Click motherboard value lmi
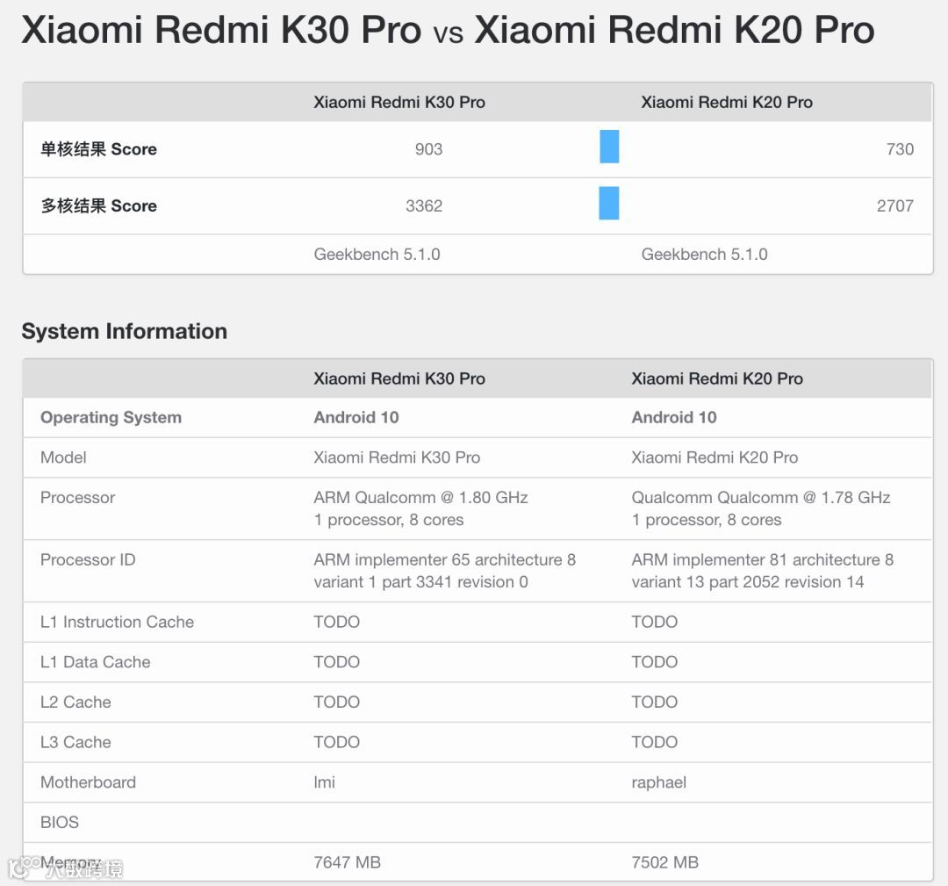 (x=325, y=782)
